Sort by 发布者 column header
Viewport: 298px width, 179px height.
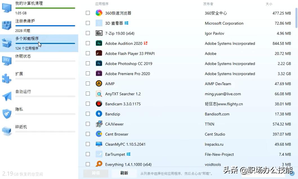tap(208, 4)
